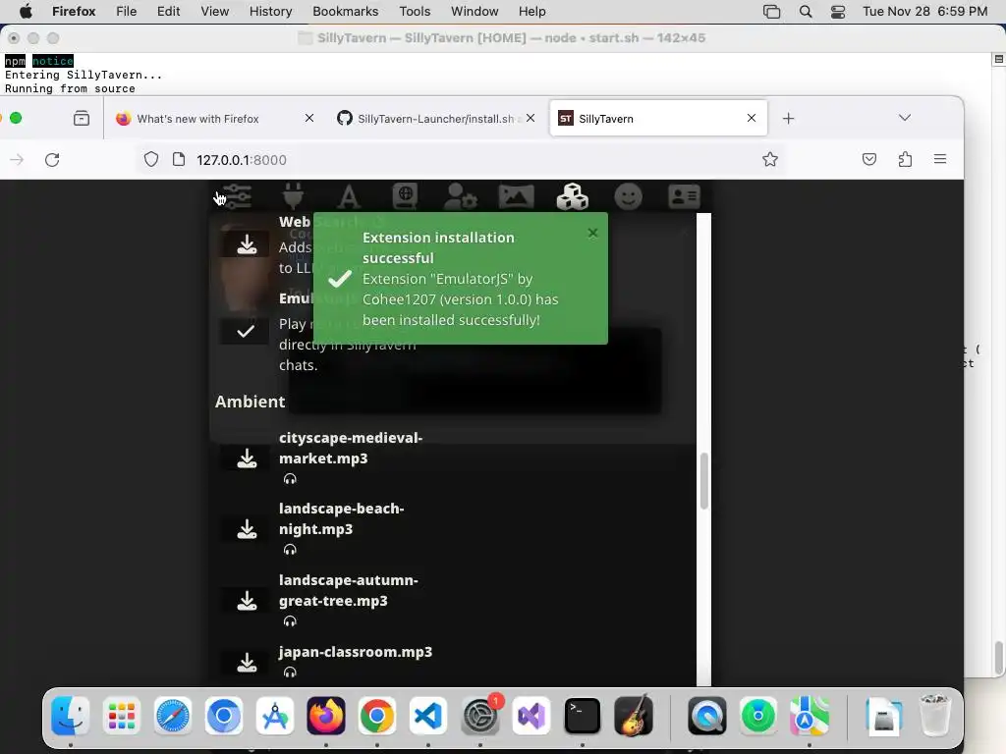Launch Google Chrome from the Dock
1006x754 pixels.
377,716
